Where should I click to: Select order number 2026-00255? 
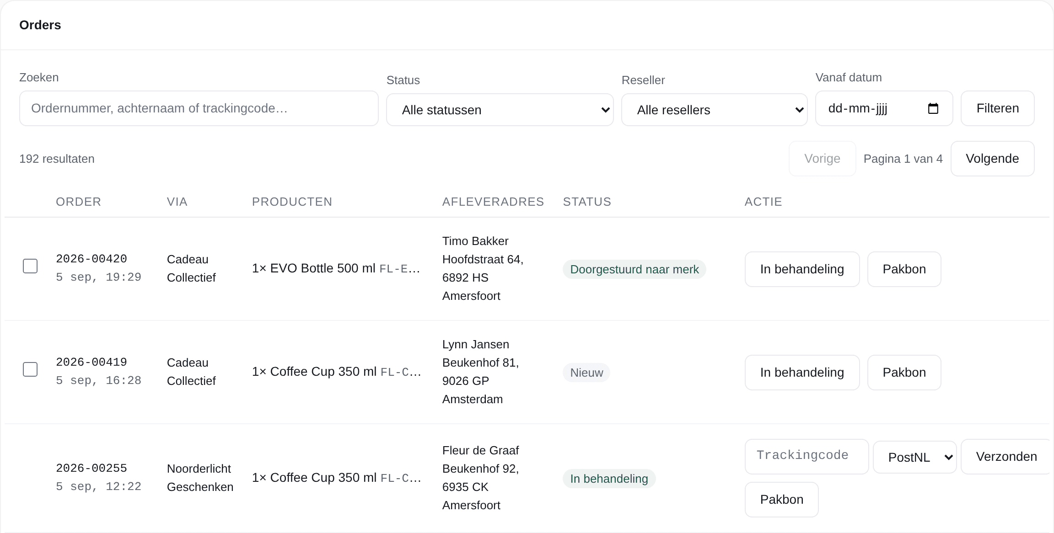[x=91, y=468]
